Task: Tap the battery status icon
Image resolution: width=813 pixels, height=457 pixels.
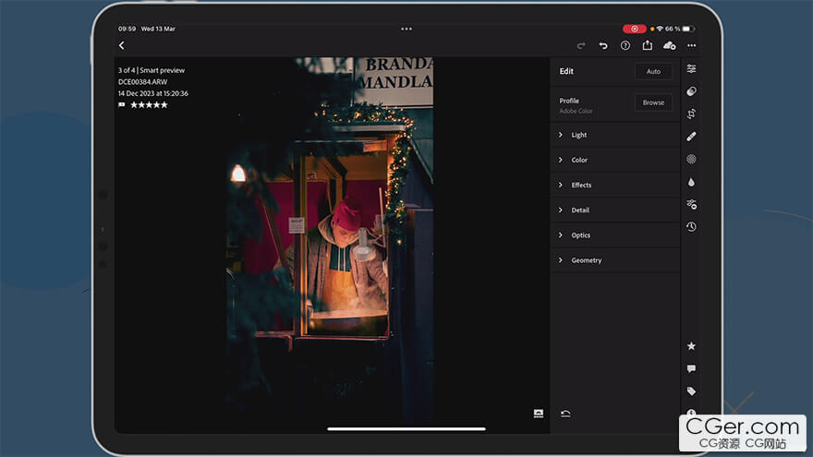Action: point(688,29)
